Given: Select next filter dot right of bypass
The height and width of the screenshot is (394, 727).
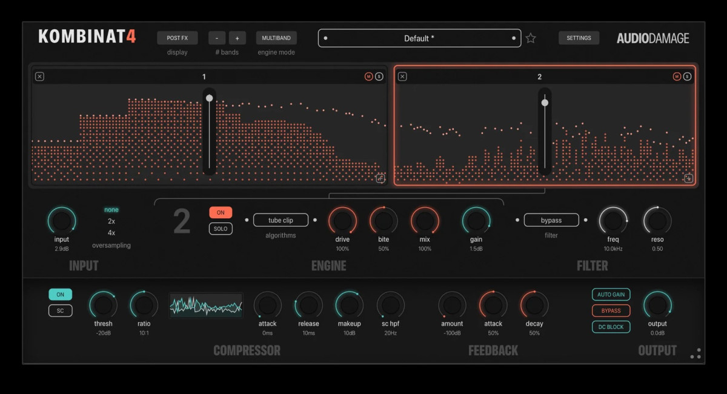Looking at the screenshot, I should (586, 221).
